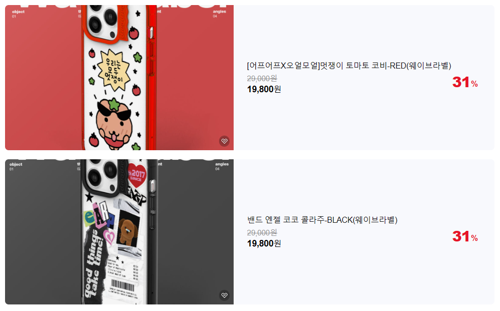Open product title 밴드 엔젤 코코 콜라주-BLACK

[322, 220]
